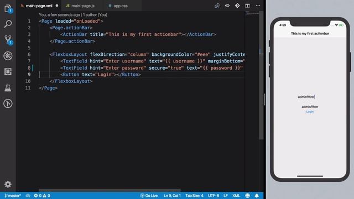Close main-page.xml using unsaved dot

tap(57, 6)
